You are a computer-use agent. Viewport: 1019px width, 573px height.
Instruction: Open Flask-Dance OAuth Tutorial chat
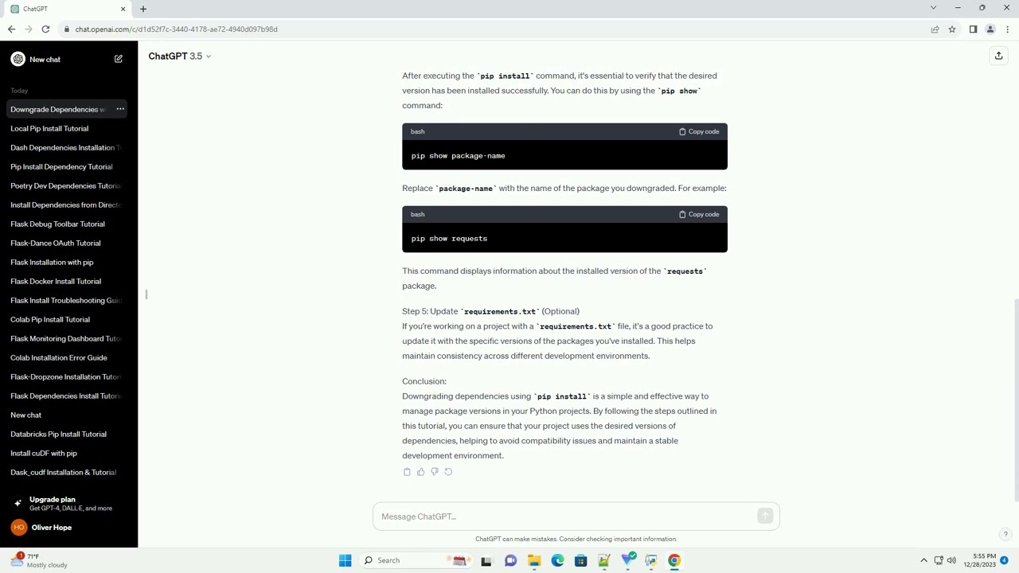pyautogui.click(x=68, y=243)
